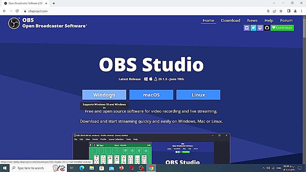This screenshot has width=306, height=172.
Task: Click '29.1.3 - June 19th' release text
Action: [x=171, y=79]
